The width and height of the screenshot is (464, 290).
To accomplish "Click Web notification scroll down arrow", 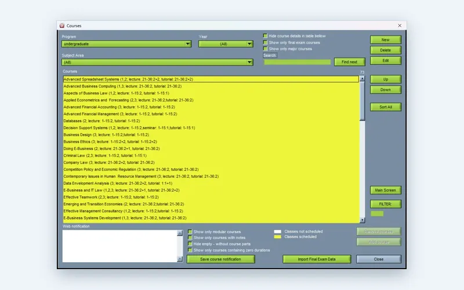I will (x=180, y=259).
